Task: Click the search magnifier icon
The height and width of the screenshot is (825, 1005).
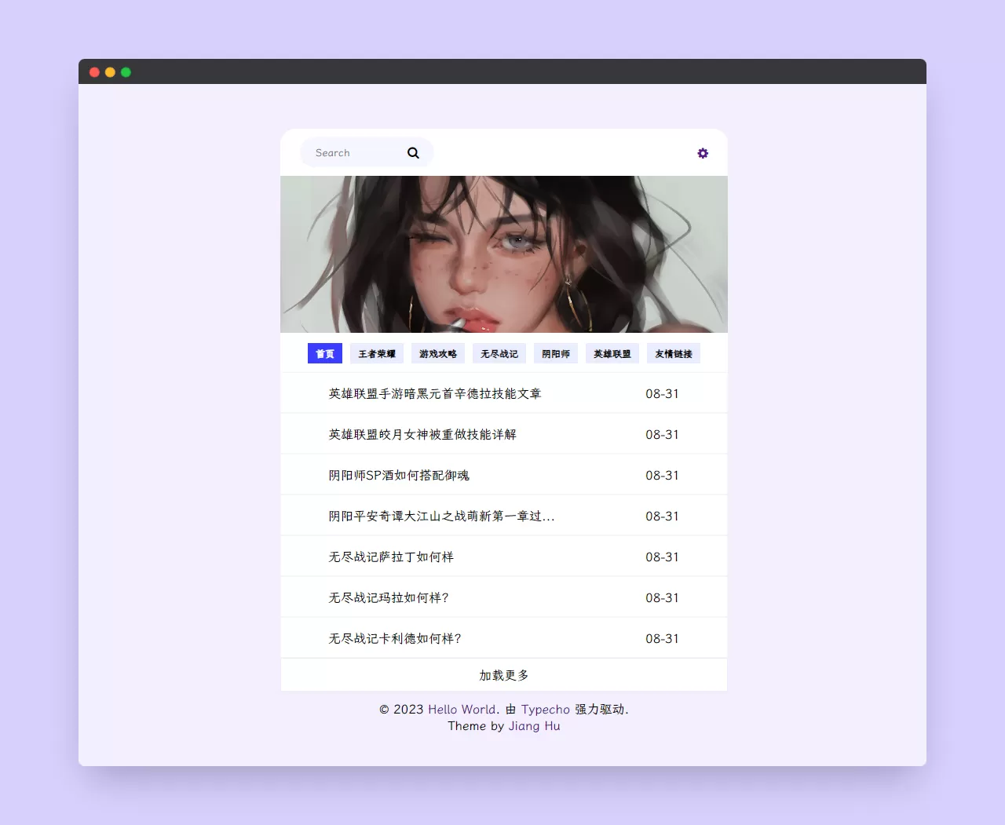Action: [x=413, y=152]
